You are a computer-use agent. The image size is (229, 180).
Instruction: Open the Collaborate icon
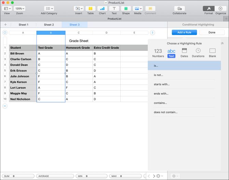point(179,9)
